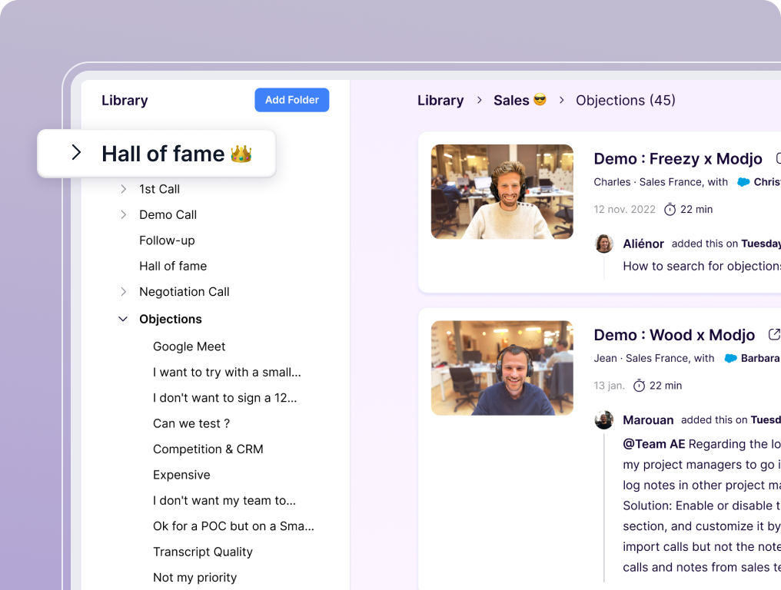This screenshot has height=590, width=781.
Task: Go to Library in the breadcrumb
Action: [440, 101]
